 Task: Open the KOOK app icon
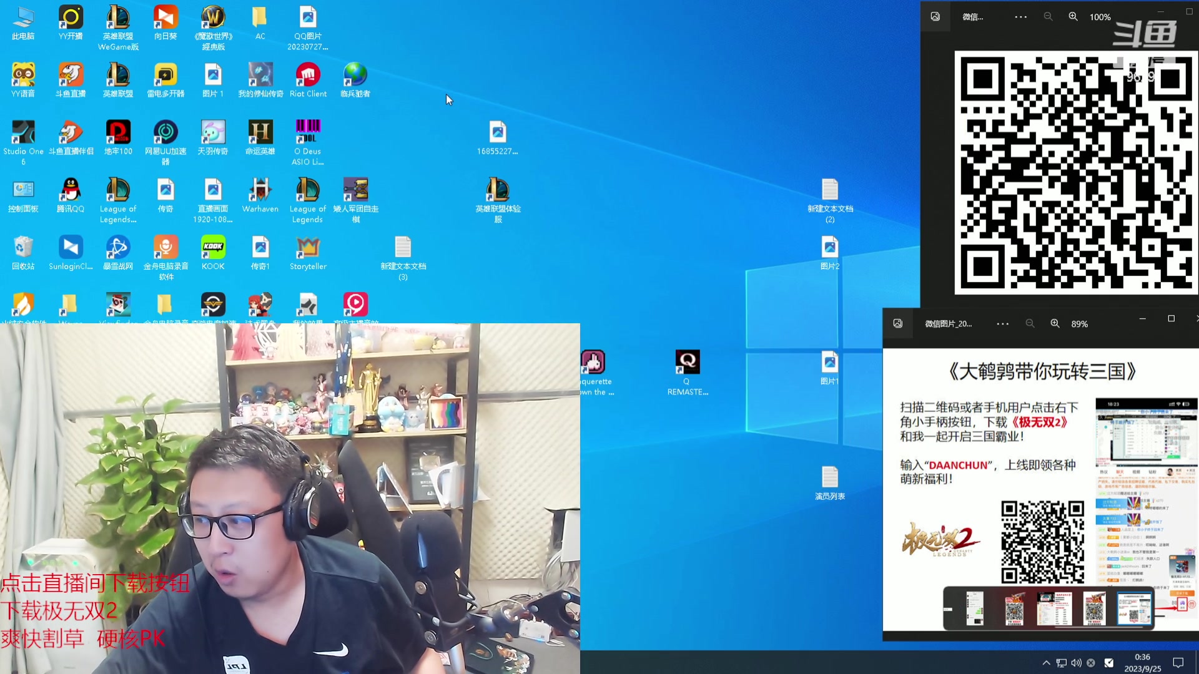pos(213,248)
